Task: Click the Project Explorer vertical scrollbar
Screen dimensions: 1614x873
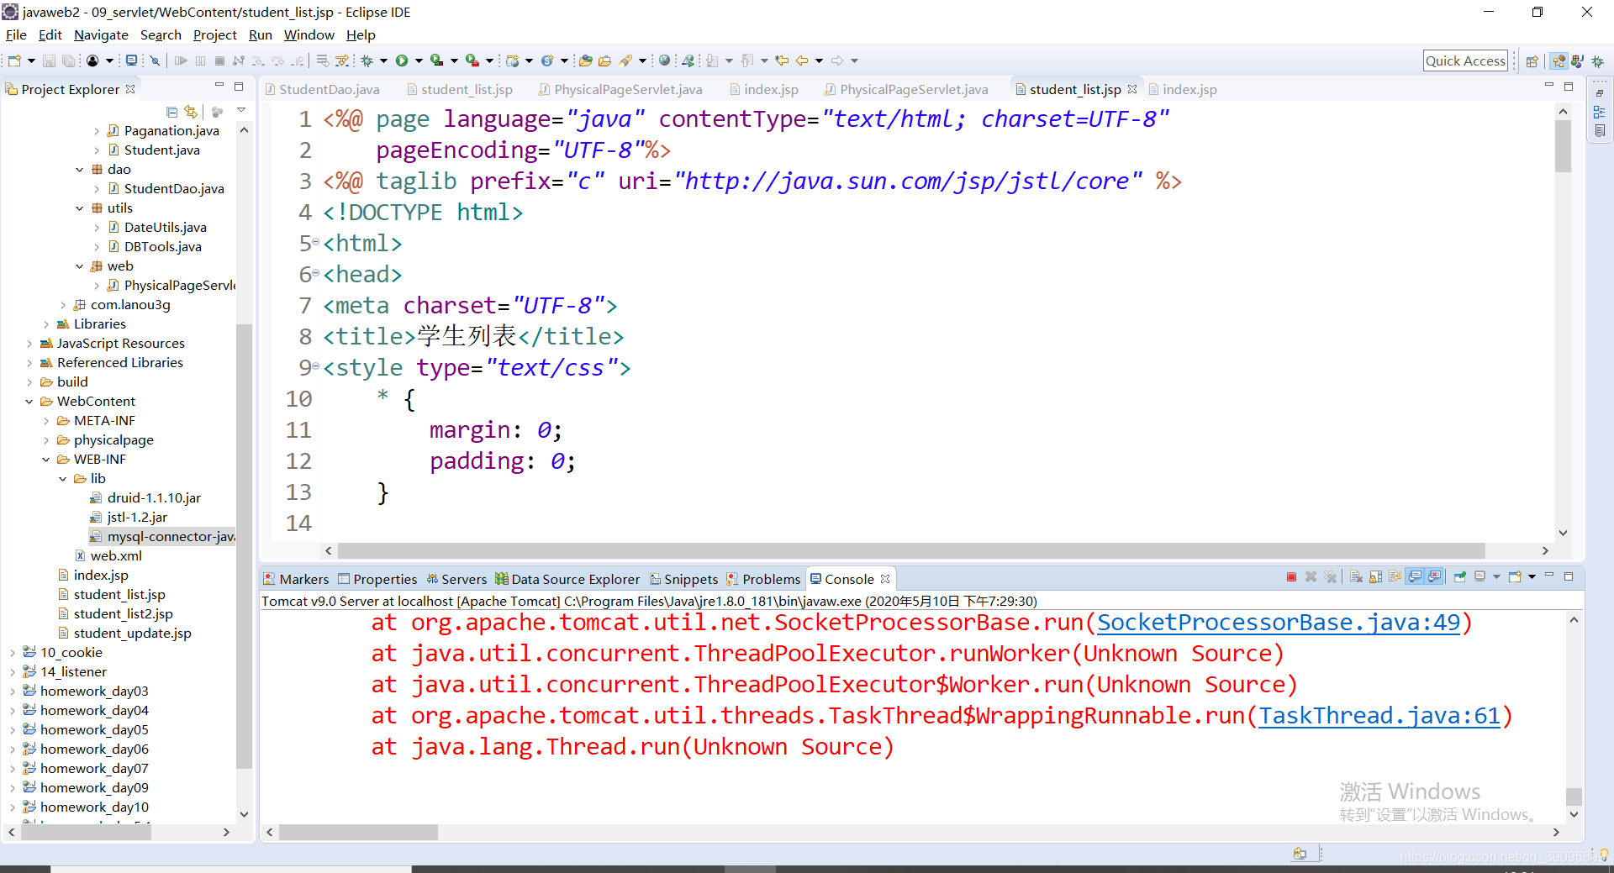Action: coord(244,546)
